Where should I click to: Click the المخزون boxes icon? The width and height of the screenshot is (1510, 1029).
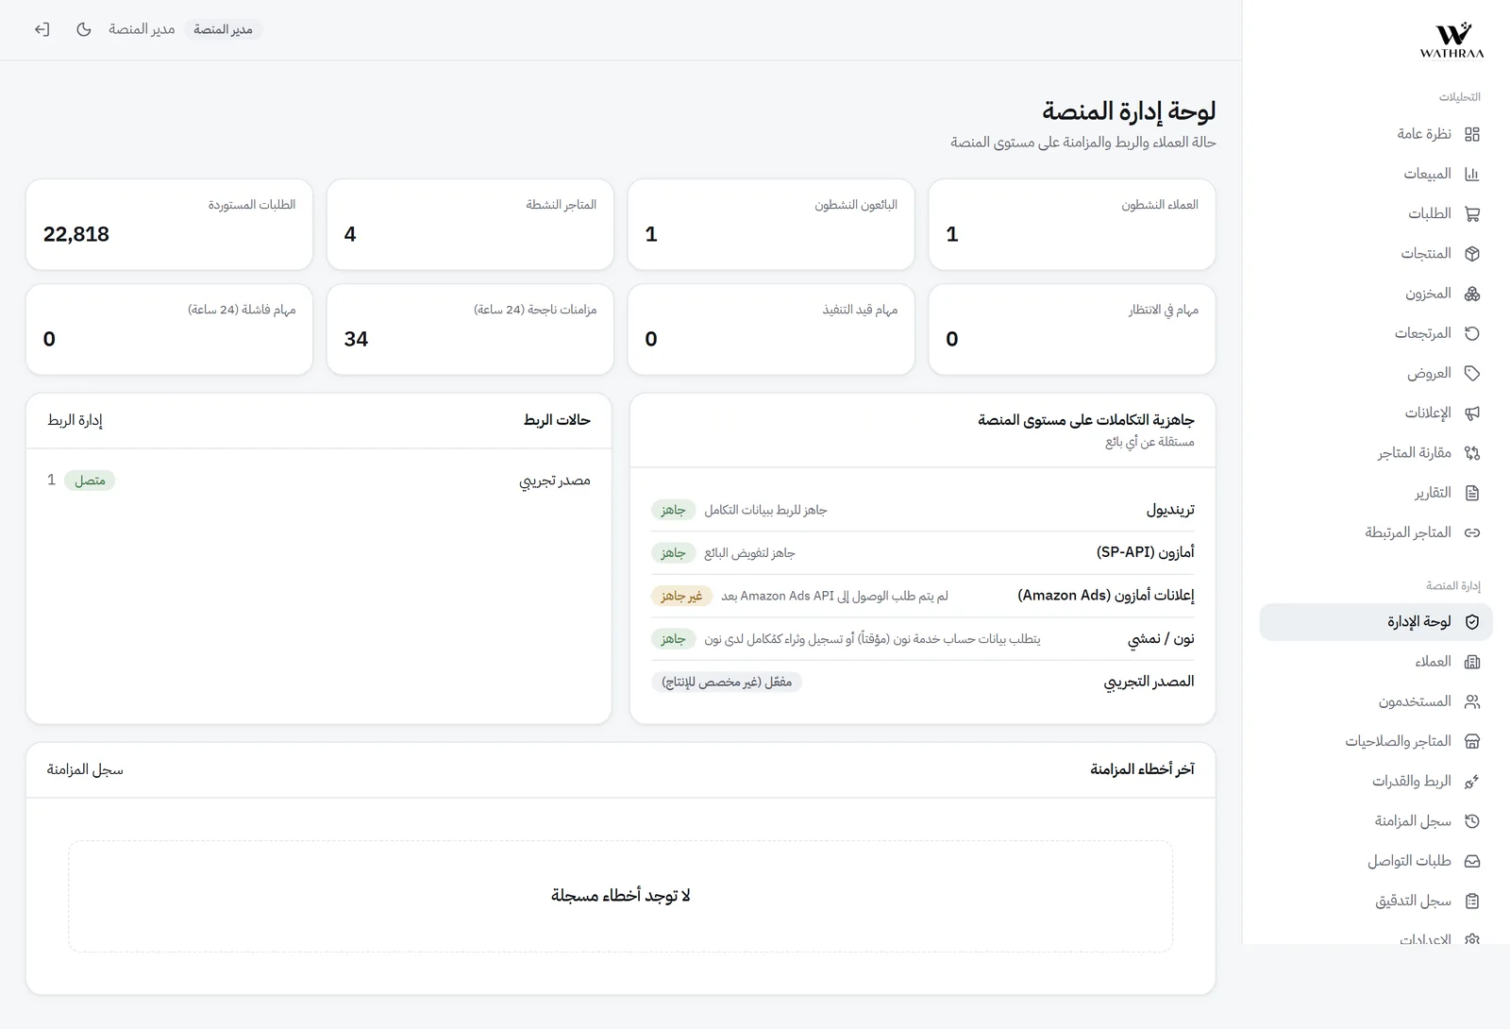coord(1472,294)
